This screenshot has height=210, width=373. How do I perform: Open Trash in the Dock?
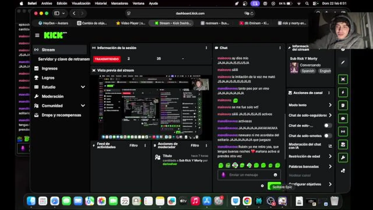[335, 201]
